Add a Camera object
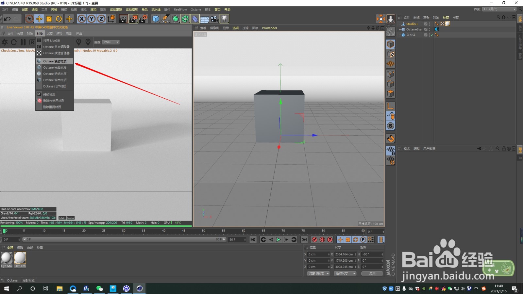 click(214, 19)
